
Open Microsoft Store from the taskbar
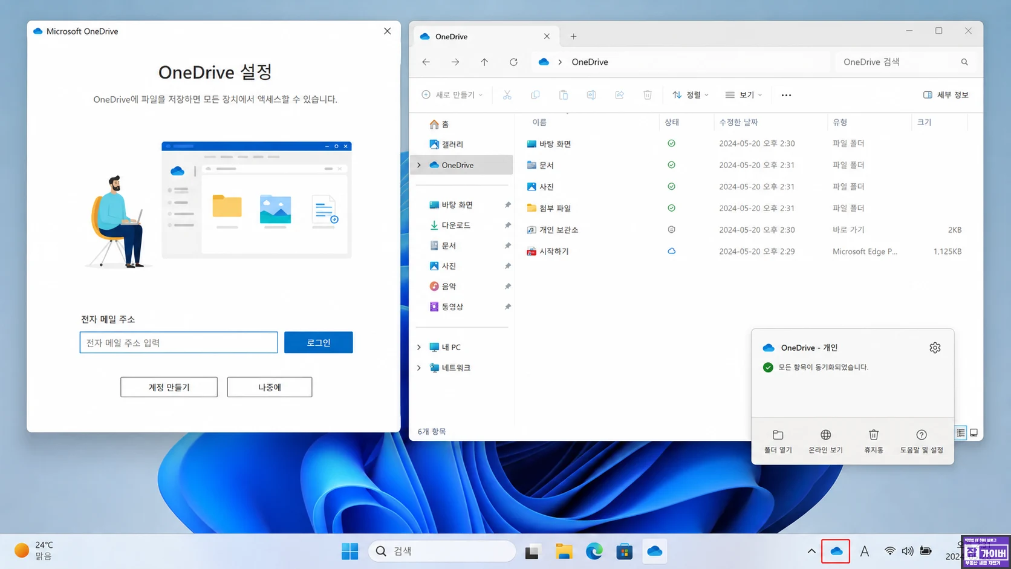(624, 551)
